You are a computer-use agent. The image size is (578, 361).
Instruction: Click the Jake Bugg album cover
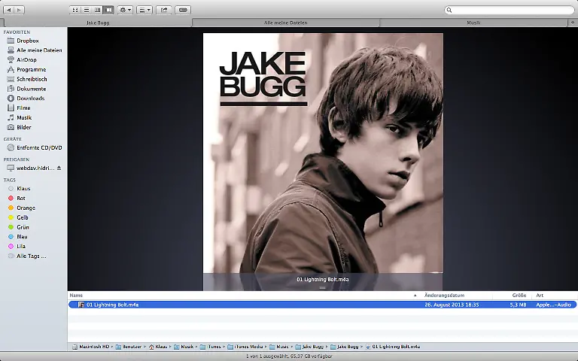tap(323, 153)
